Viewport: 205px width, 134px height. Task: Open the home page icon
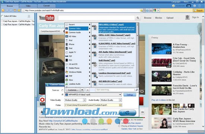pyautogui.click(x=15, y=10)
